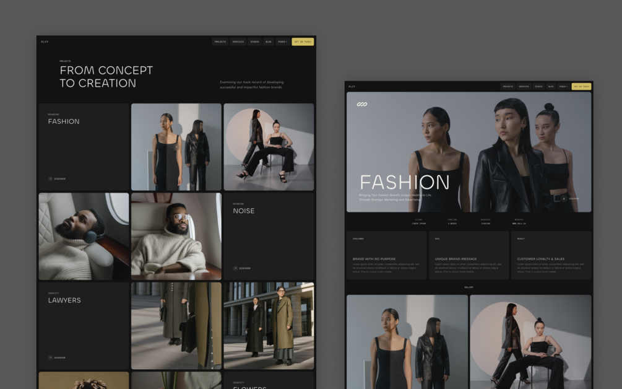Open Studio in the left page navigation
This screenshot has height=389, width=622.
point(254,42)
